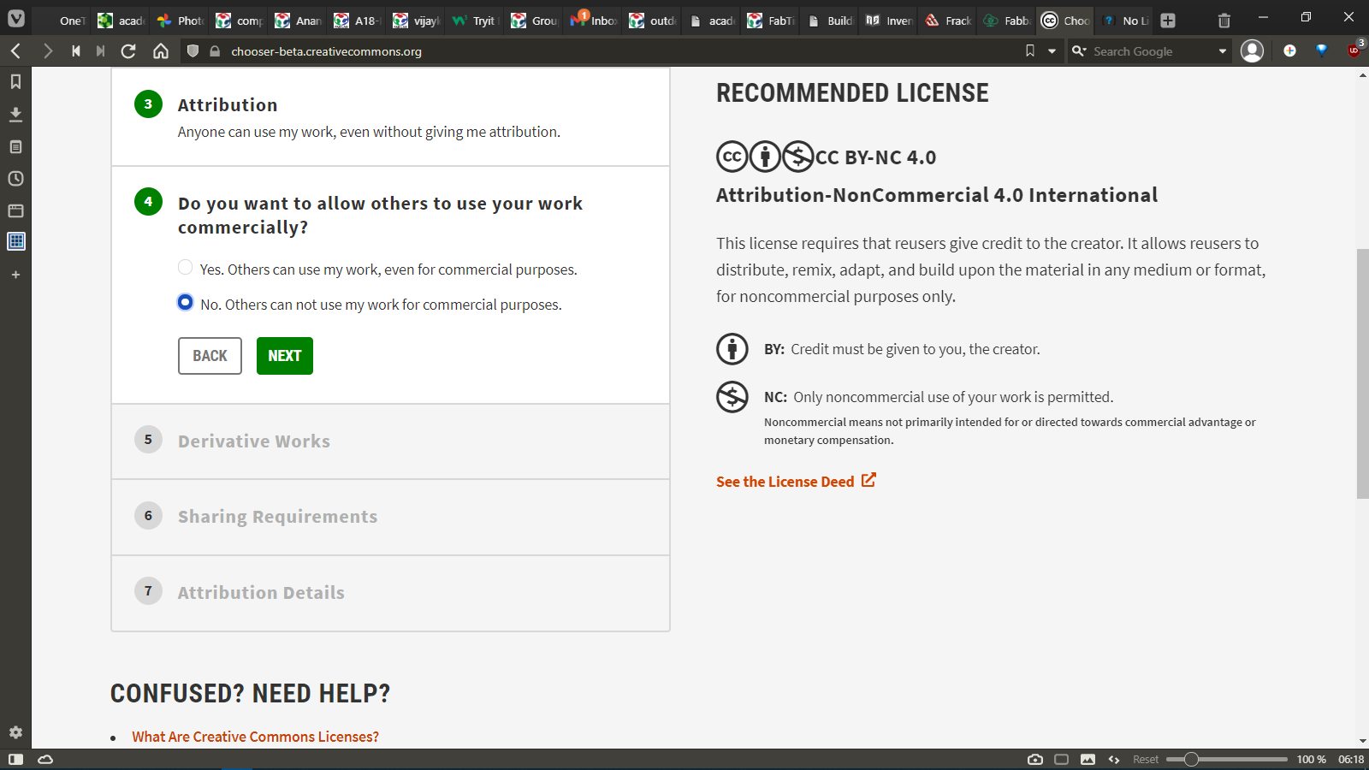
Task: Open address bar history dropdown
Action: pyautogui.click(x=1052, y=51)
